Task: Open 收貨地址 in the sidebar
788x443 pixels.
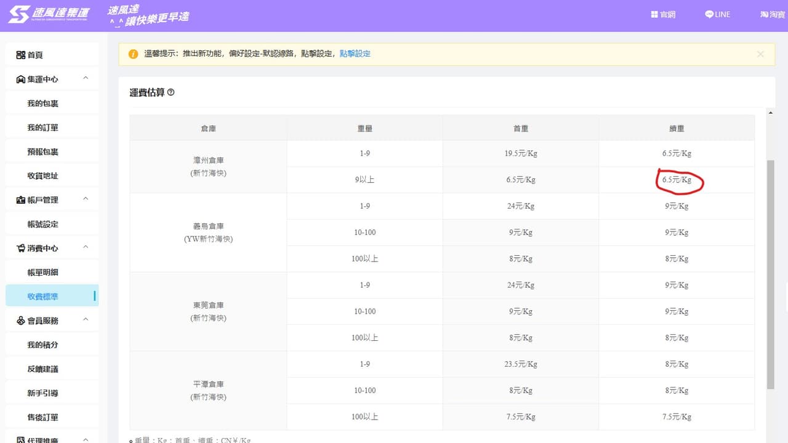Action: coord(52,175)
